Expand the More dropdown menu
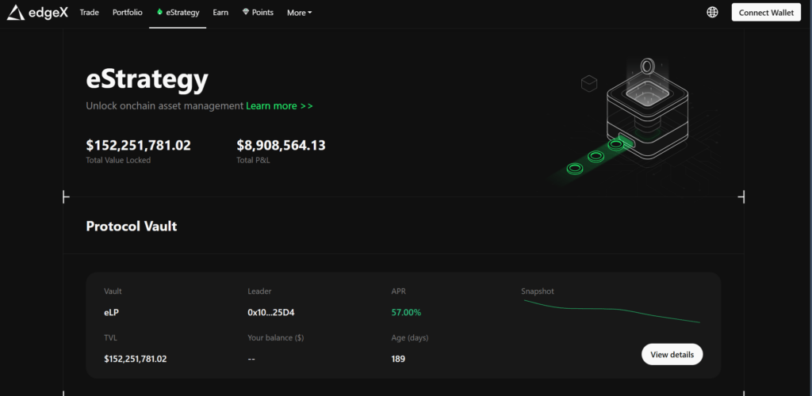The height and width of the screenshot is (396, 812). (299, 13)
